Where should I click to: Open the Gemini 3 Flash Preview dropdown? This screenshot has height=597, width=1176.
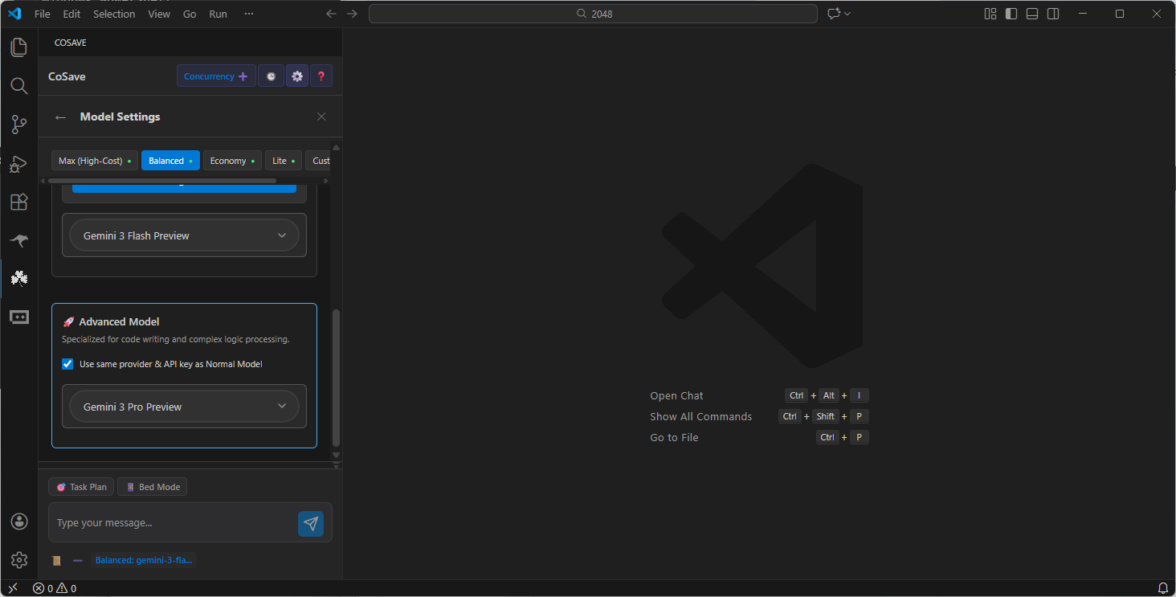[185, 235]
